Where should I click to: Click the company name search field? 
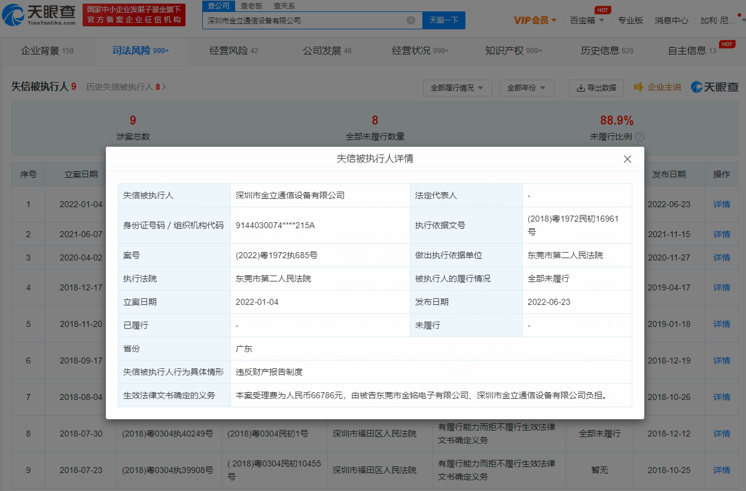(304, 20)
